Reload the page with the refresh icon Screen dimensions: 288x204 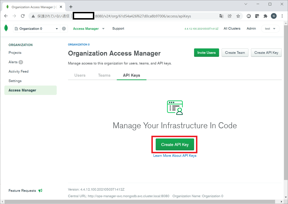tap(23, 16)
